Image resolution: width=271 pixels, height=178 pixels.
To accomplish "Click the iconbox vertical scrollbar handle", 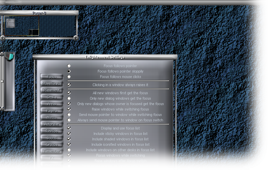I will pos(2,81).
